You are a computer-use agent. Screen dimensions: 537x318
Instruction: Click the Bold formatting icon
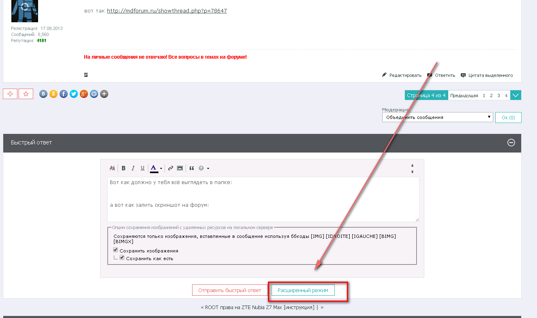point(124,168)
